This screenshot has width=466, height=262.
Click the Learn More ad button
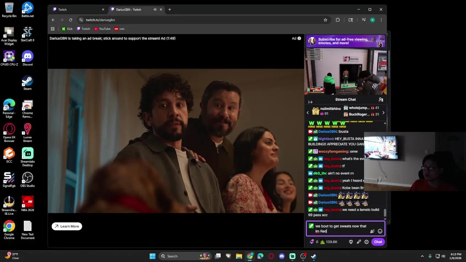point(67,226)
